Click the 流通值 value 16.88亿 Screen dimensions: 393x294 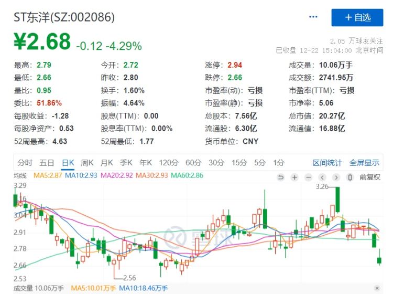coord(332,129)
